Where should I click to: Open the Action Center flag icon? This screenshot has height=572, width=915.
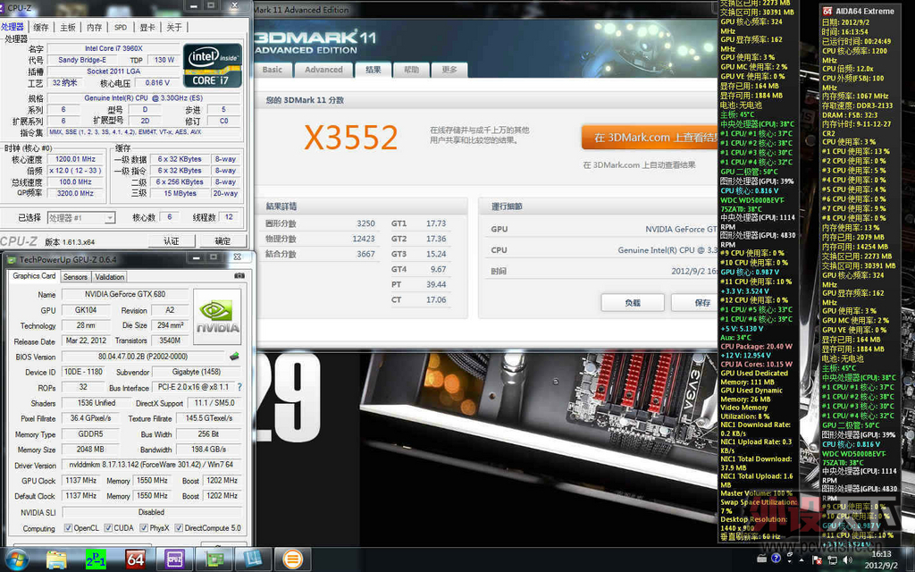tap(817, 559)
